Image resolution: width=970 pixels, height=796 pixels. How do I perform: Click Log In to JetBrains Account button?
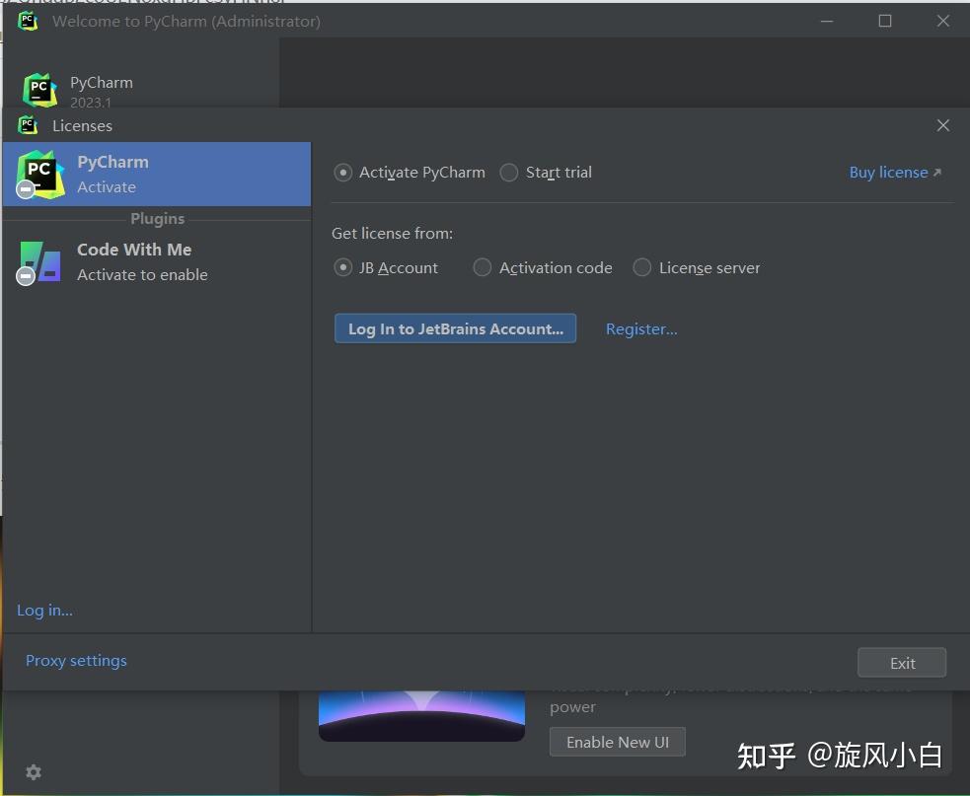point(455,328)
